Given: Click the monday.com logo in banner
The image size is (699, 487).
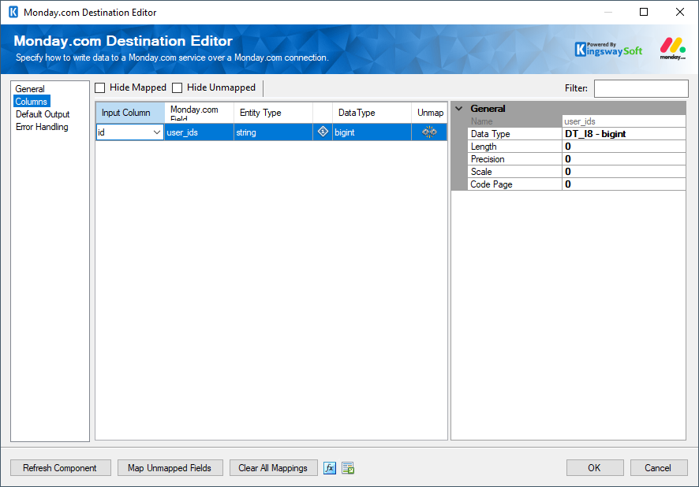Looking at the screenshot, I should pos(673,49).
